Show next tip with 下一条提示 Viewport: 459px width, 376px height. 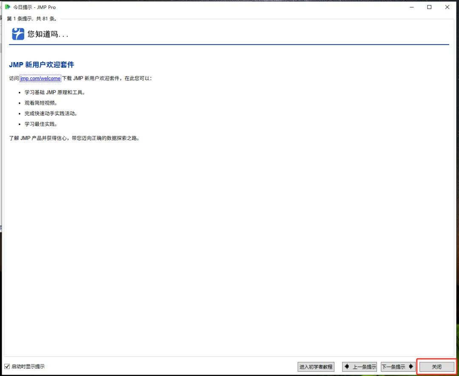point(398,367)
